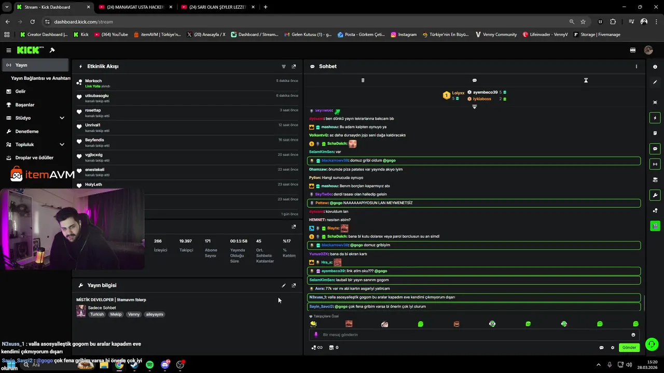Open the Gelir sidebar section
664x373 pixels.
click(35, 91)
